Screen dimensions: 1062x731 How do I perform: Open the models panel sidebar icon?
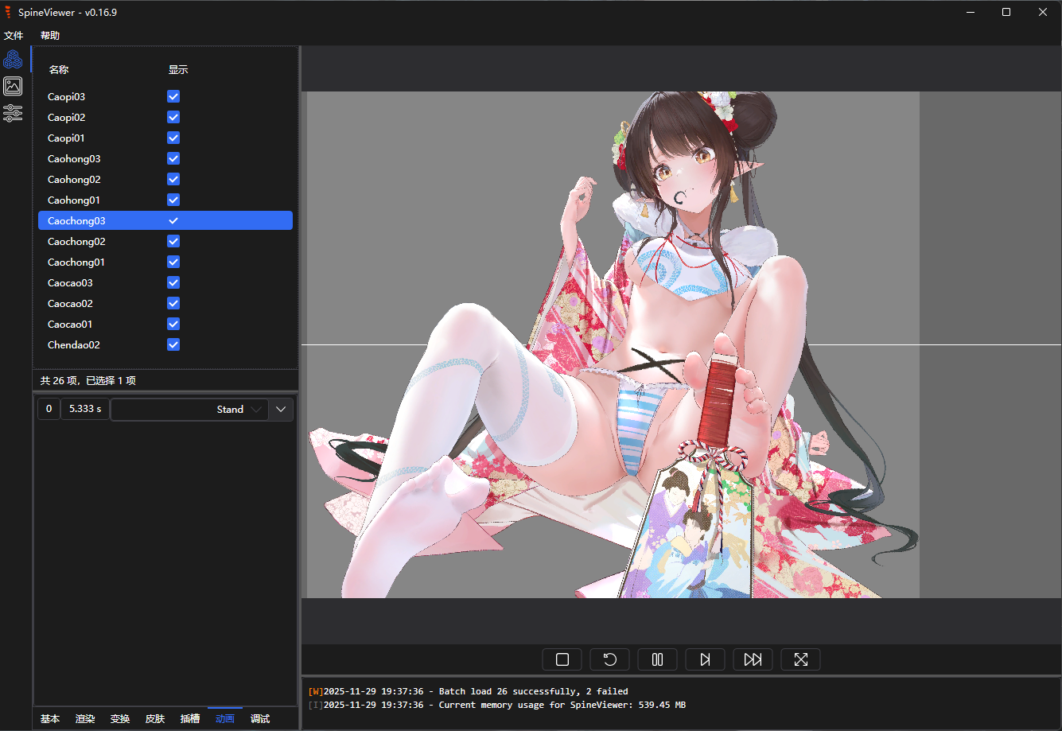coord(13,59)
